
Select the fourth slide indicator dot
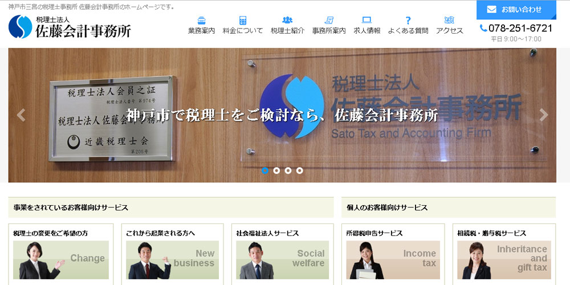tap(300, 170)
